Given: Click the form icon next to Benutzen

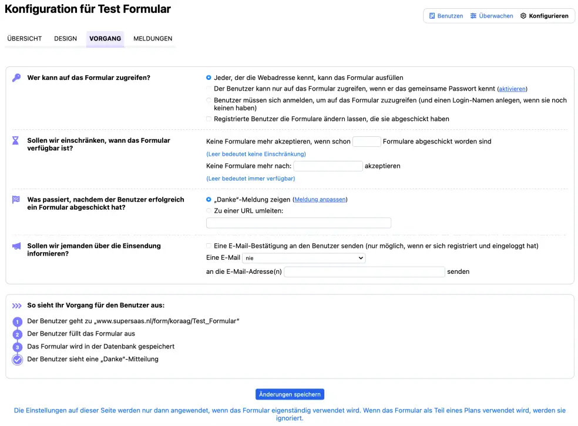Looking at the screenshot, I should [x=432, y=16].
